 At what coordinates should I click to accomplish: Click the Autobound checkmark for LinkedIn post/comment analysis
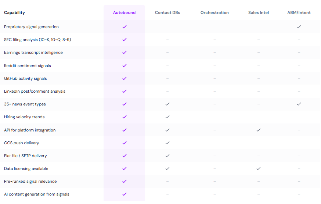(124, 91)
